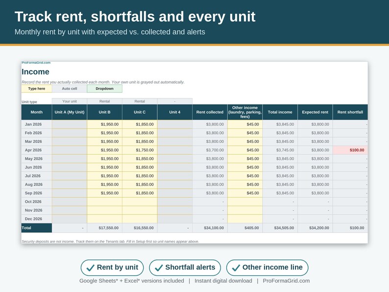Click the Rent shortfall column header

point(350,112)
